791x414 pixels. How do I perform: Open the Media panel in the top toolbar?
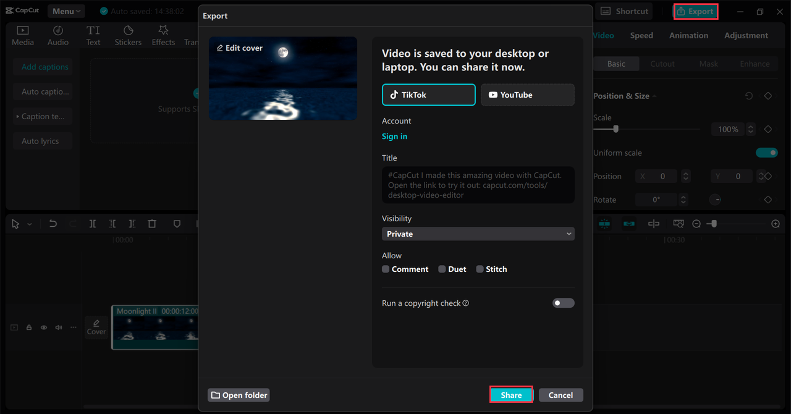coord(23,35)
